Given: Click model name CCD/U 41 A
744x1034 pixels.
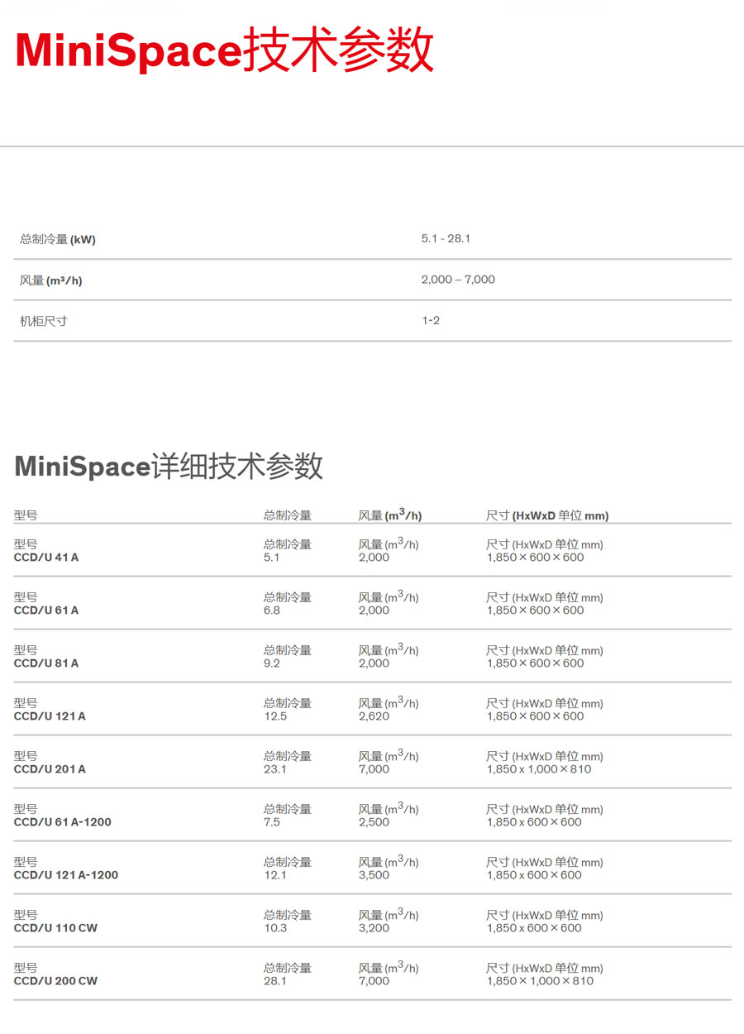Looking at the screenshot, I should [x=46, y=558].
